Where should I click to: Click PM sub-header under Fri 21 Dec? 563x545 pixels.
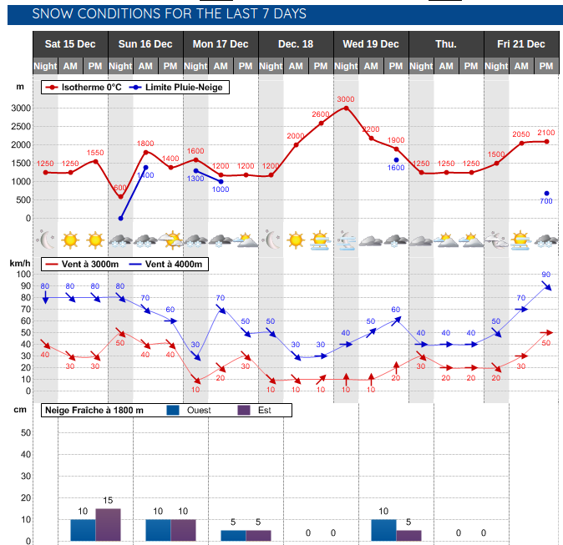(x=546, y=66)
